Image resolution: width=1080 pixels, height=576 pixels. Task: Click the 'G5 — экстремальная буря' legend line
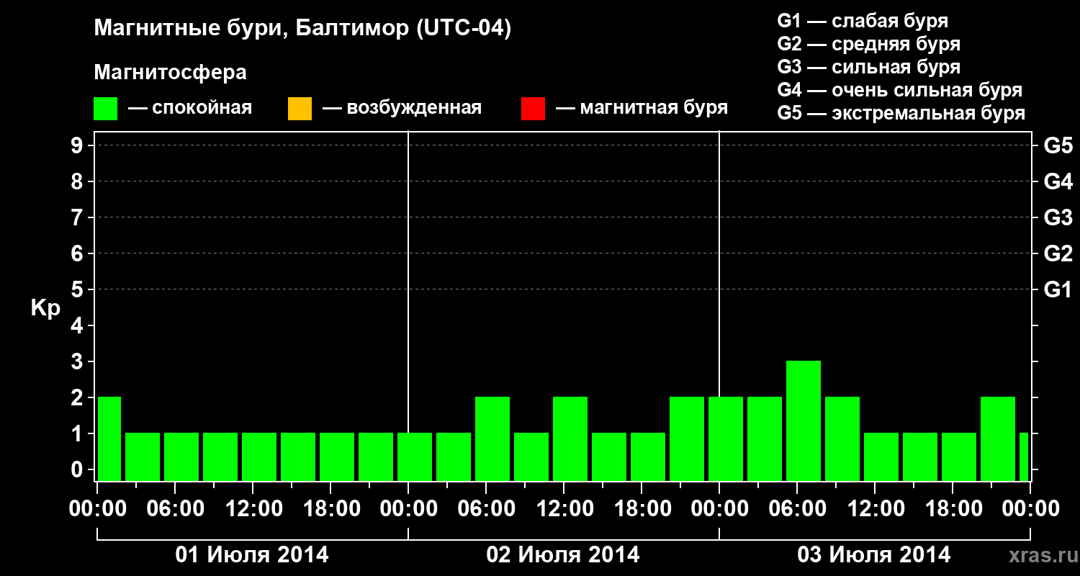[x=901, y=113]
